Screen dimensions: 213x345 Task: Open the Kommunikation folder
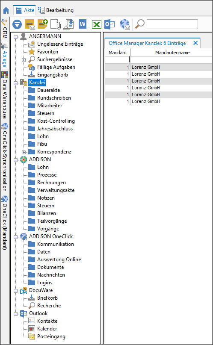[x=56, y=244]
